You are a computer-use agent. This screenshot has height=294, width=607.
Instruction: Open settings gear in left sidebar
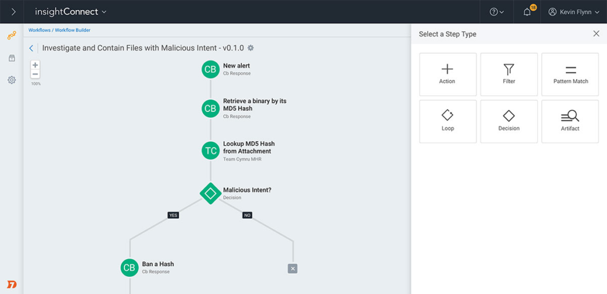(11, 80)
